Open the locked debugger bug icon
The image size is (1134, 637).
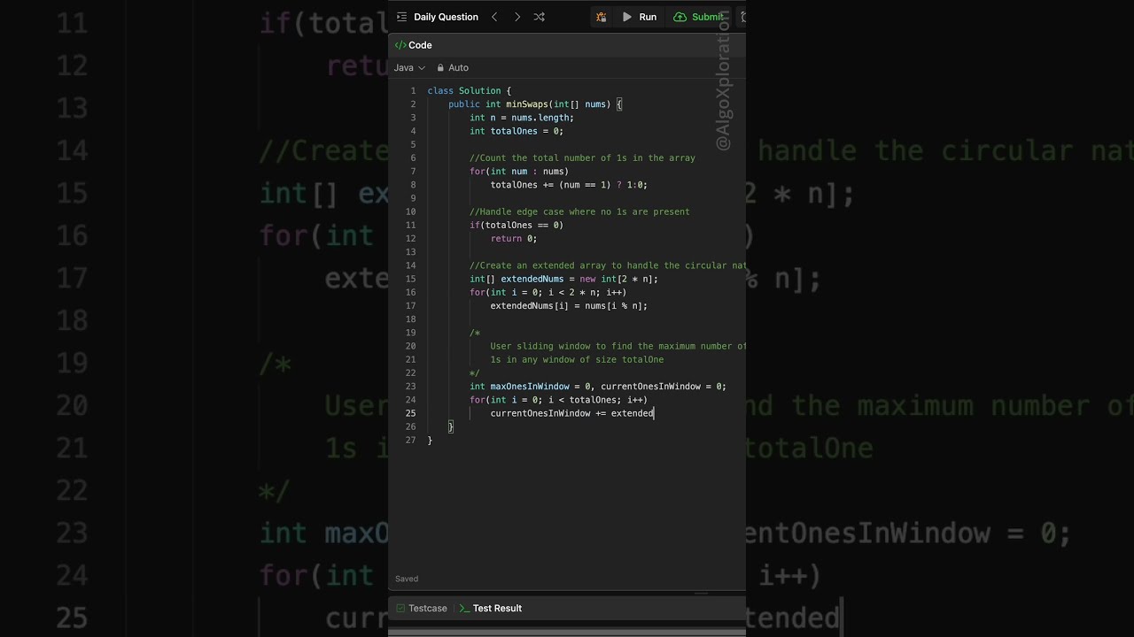pos(601,17)
